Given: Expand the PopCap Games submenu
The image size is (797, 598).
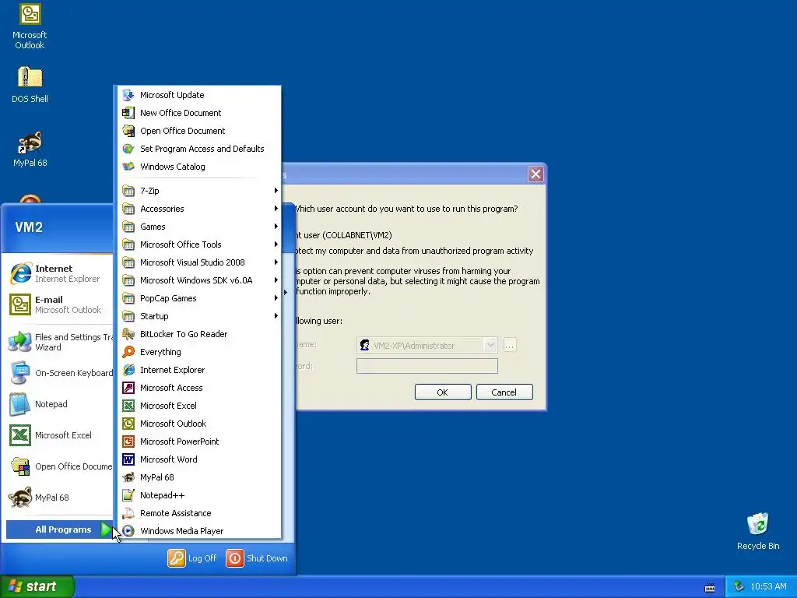Looking at the screenshot, I should point(200,298).
